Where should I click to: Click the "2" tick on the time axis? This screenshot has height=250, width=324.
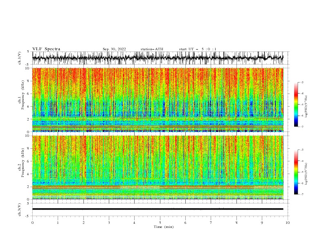click(x=83, y=223)
